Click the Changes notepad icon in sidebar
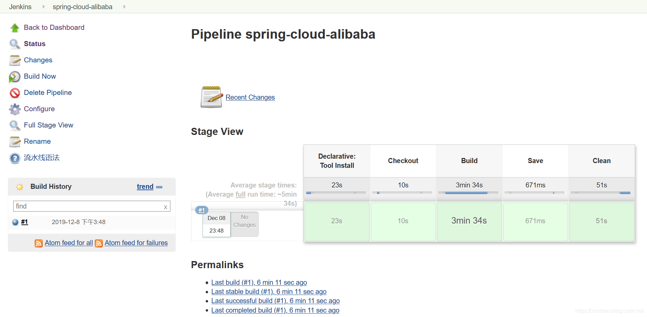Screen dimensions: 647x317 (x=15, y=60)
